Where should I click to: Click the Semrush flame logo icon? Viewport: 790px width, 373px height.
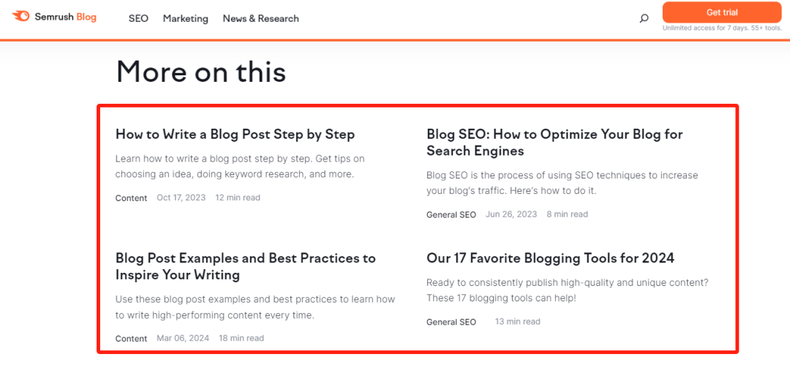click(21, 16)
